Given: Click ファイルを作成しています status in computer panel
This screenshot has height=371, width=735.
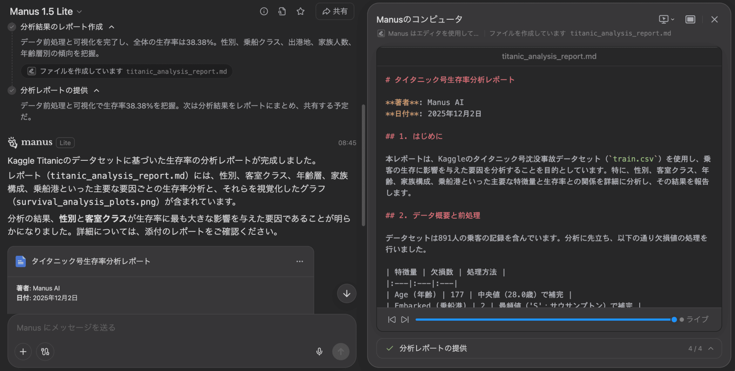Looking at the screenshot, I should click(580, 33).
